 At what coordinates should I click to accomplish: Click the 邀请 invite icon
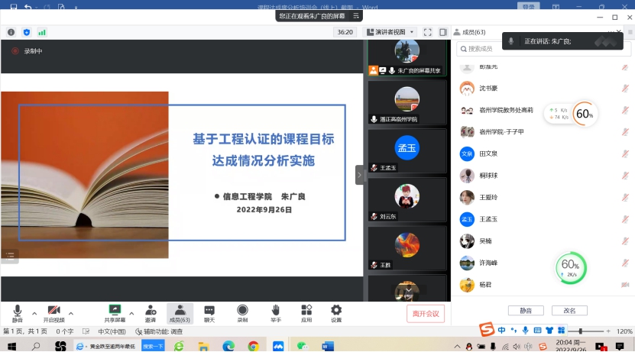coord(151,310)
